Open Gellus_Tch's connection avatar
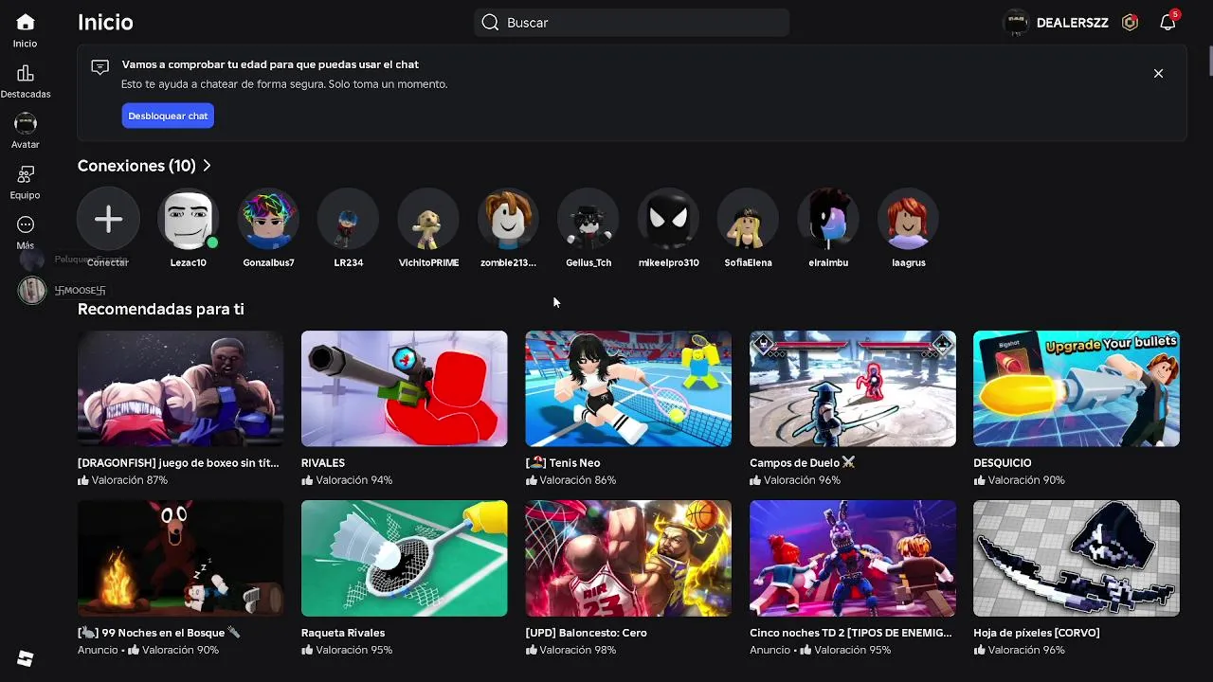The width and height of the screenshot is (1213, 682). tap(588, 220)
